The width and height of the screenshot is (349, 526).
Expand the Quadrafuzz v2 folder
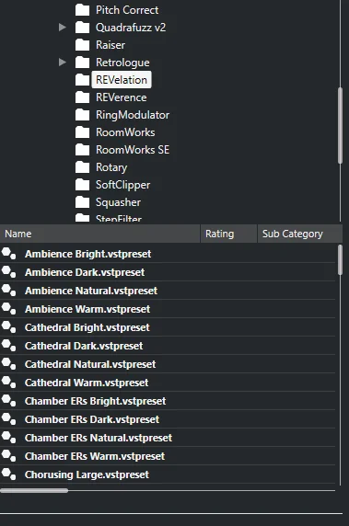click(62, 28)
